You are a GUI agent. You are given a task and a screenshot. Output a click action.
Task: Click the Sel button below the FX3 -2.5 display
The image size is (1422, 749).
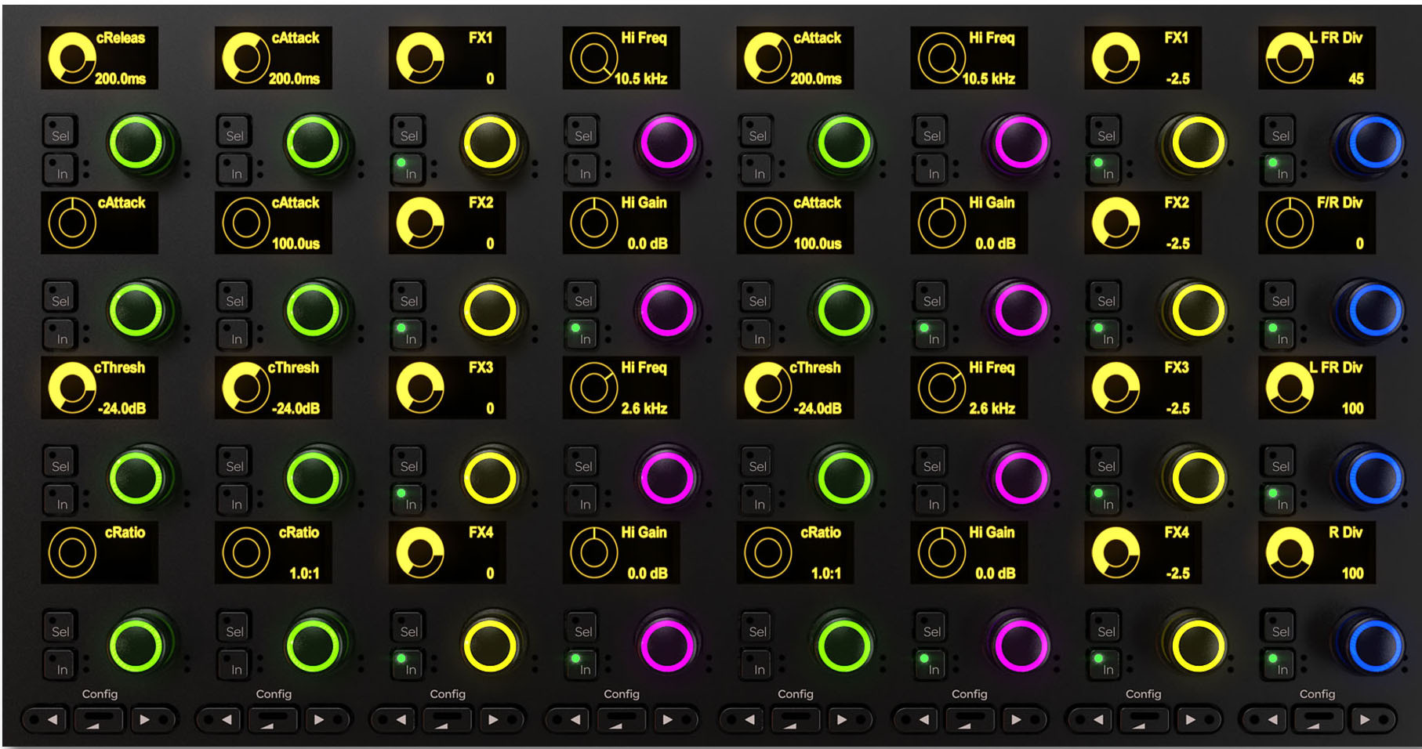1104,462
